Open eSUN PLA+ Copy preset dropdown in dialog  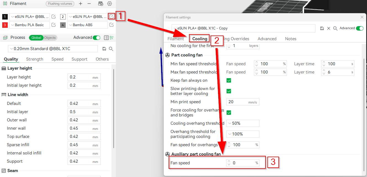(x=243, y=28)
